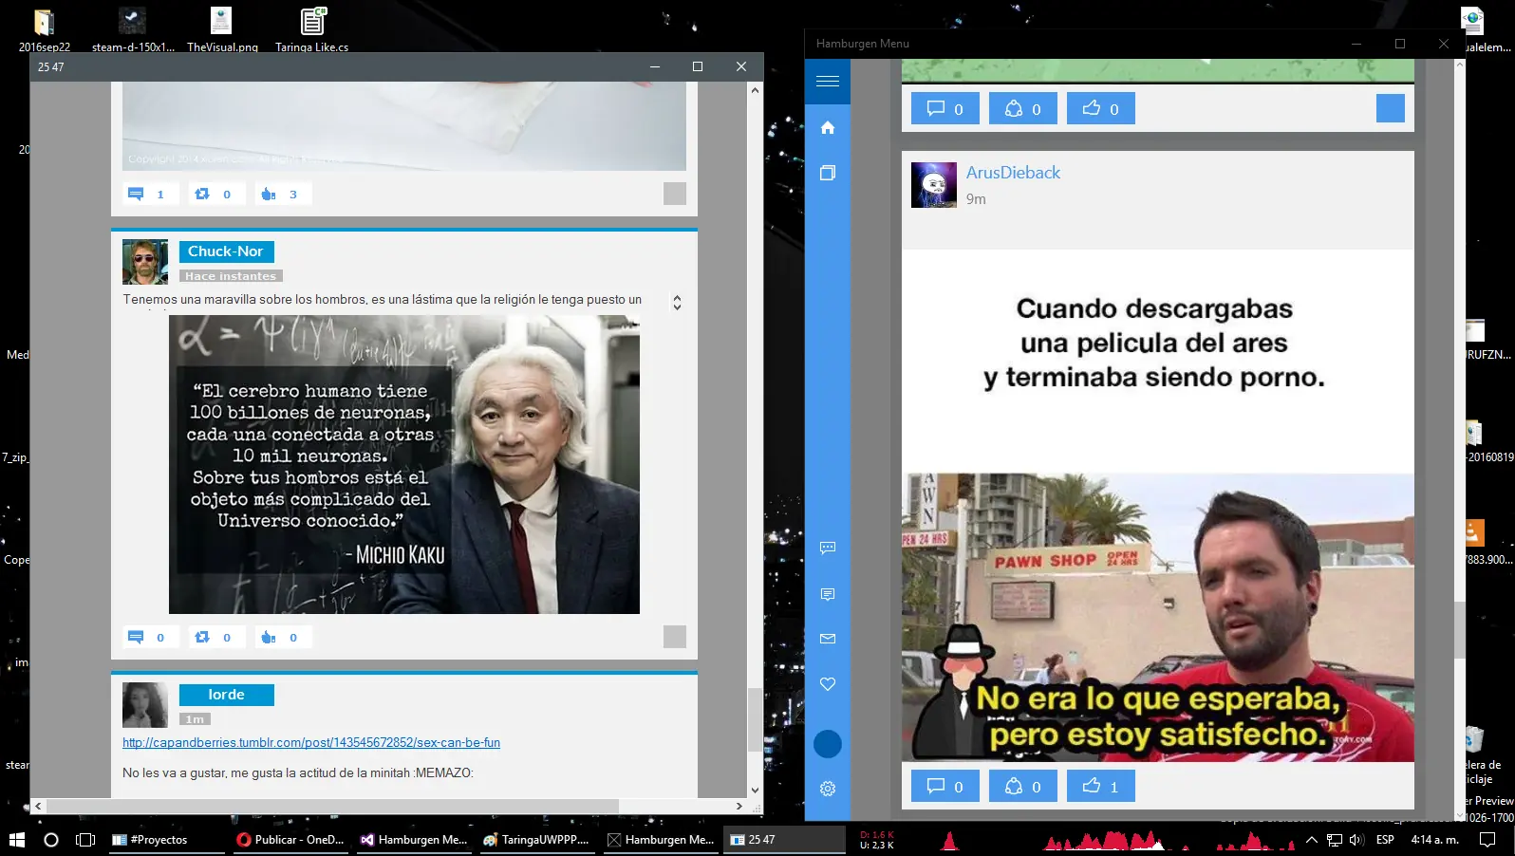Open the lorde username label
The height and width of the screenshot is (856, 1515).
[x=227, y=695]
